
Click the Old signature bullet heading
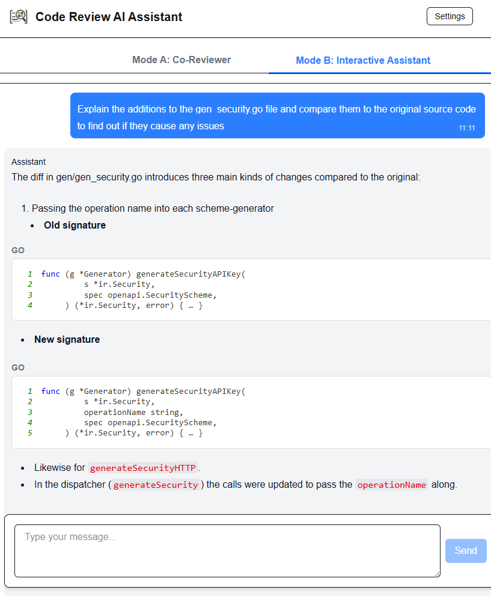[x=75, y=226]
